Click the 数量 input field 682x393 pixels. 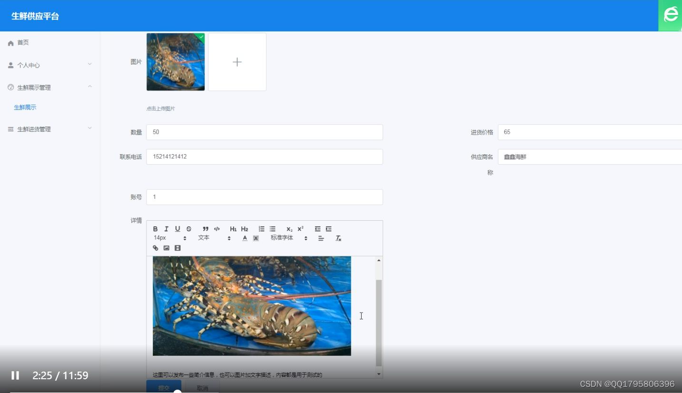(x=265, y=132)
